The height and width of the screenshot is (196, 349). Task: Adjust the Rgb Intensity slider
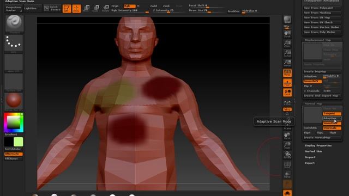(x=130, y=11)
